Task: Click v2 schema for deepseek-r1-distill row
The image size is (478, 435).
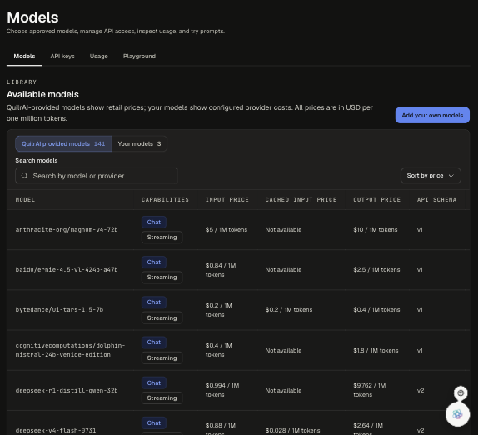Action: tap(421, 390)
